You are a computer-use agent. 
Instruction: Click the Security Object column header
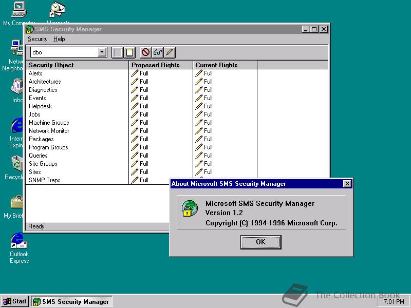pyautogui.click(x=77, y=65)
